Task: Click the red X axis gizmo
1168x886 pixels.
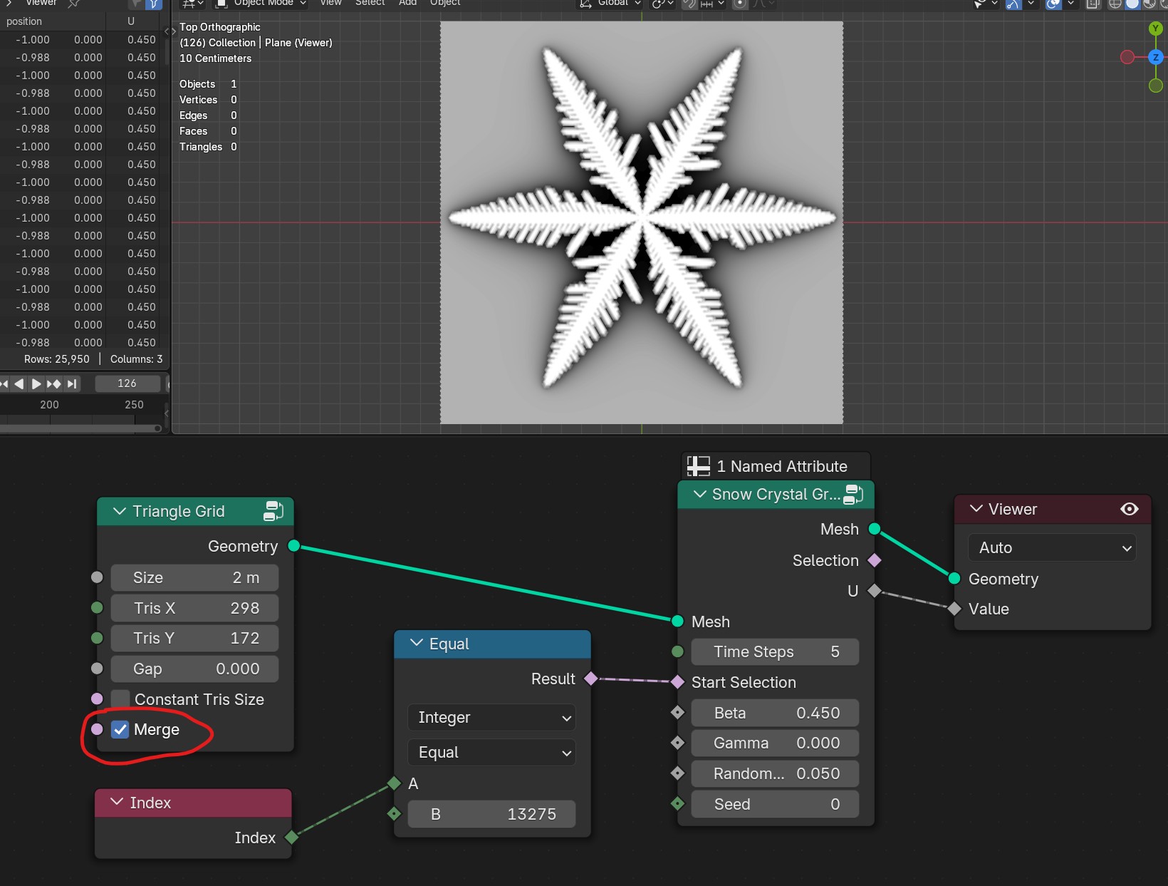Action: [x=1127, y=57]
